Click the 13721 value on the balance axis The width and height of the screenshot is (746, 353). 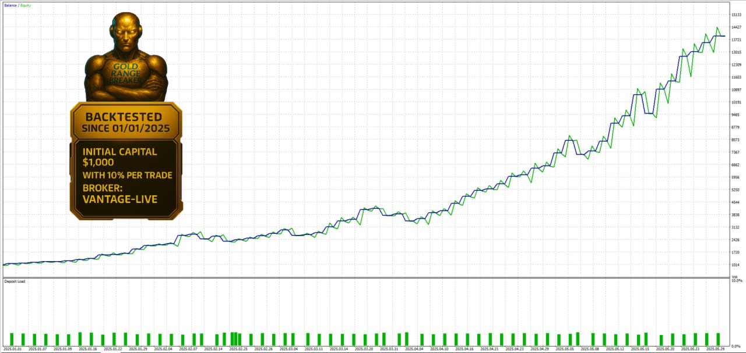736,40
